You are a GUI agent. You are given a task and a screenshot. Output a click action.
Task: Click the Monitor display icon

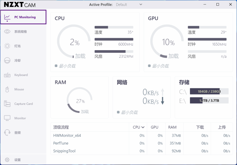[x=7, y=118]
